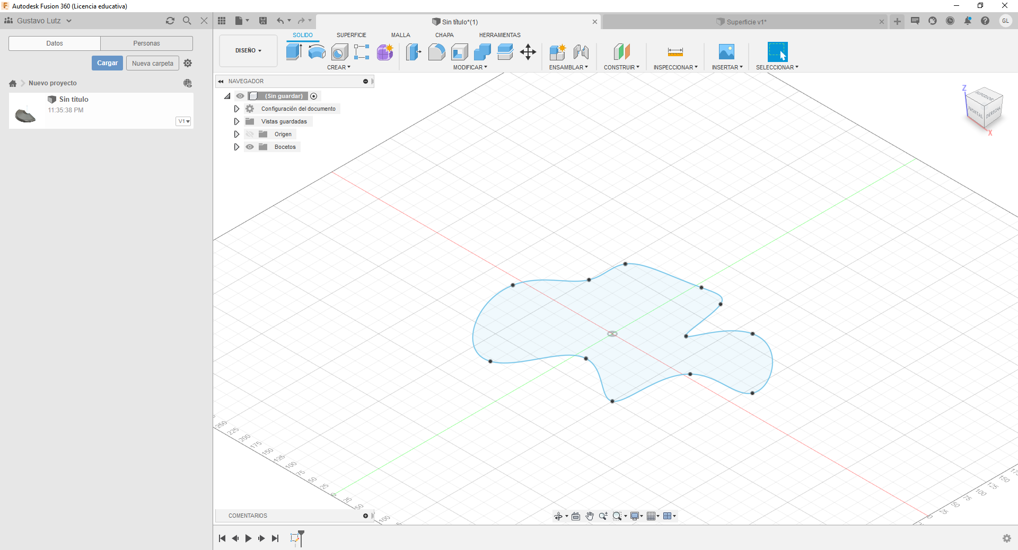This screenshot has height=550, width=1018.
Task: Click the Measure ruler icon
Action: coord(675,52)
